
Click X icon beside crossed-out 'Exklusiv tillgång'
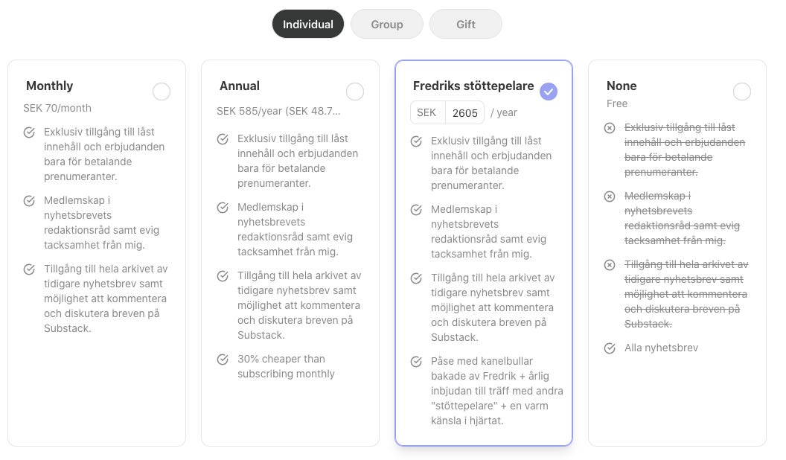610,128
